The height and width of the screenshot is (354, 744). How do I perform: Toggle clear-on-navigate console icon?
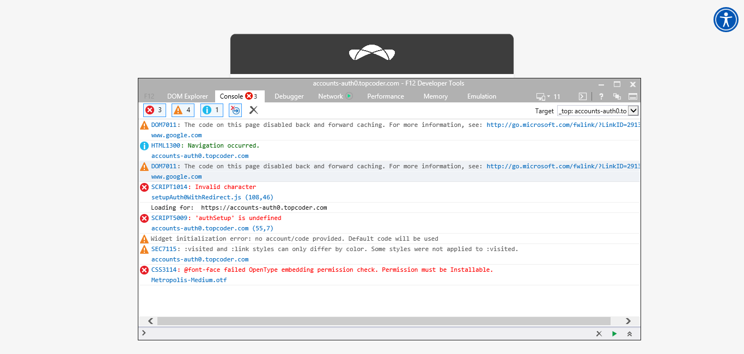coord(235,110)
